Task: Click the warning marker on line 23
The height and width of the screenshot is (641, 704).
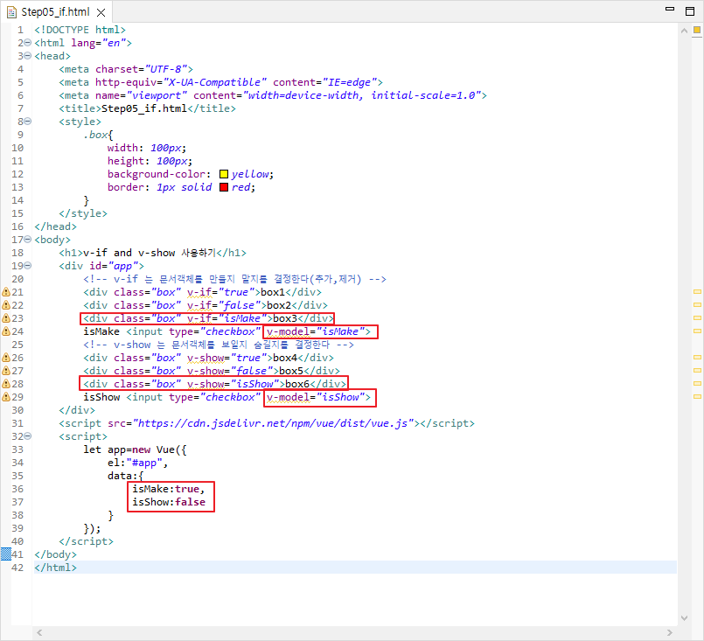Action: point(6,318)
